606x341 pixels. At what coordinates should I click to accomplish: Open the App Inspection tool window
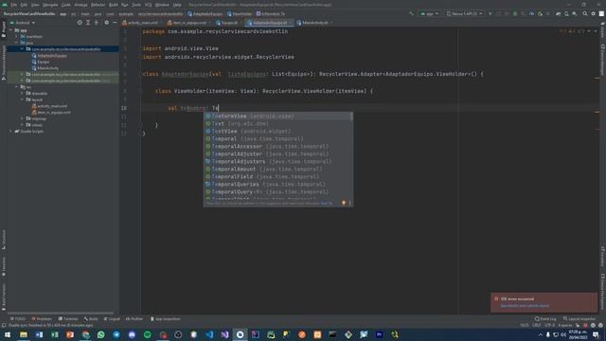pos(166,319)
